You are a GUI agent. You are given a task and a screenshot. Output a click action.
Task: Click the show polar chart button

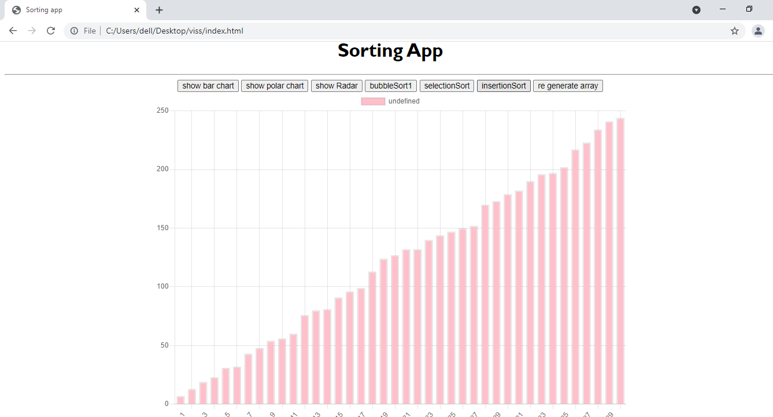point(275,86)
